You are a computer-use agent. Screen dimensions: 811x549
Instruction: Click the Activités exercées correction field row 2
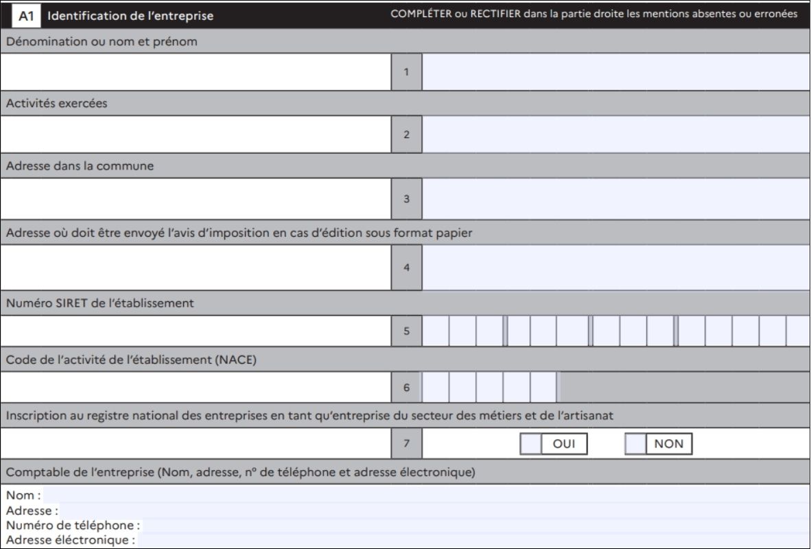point(615,134)
